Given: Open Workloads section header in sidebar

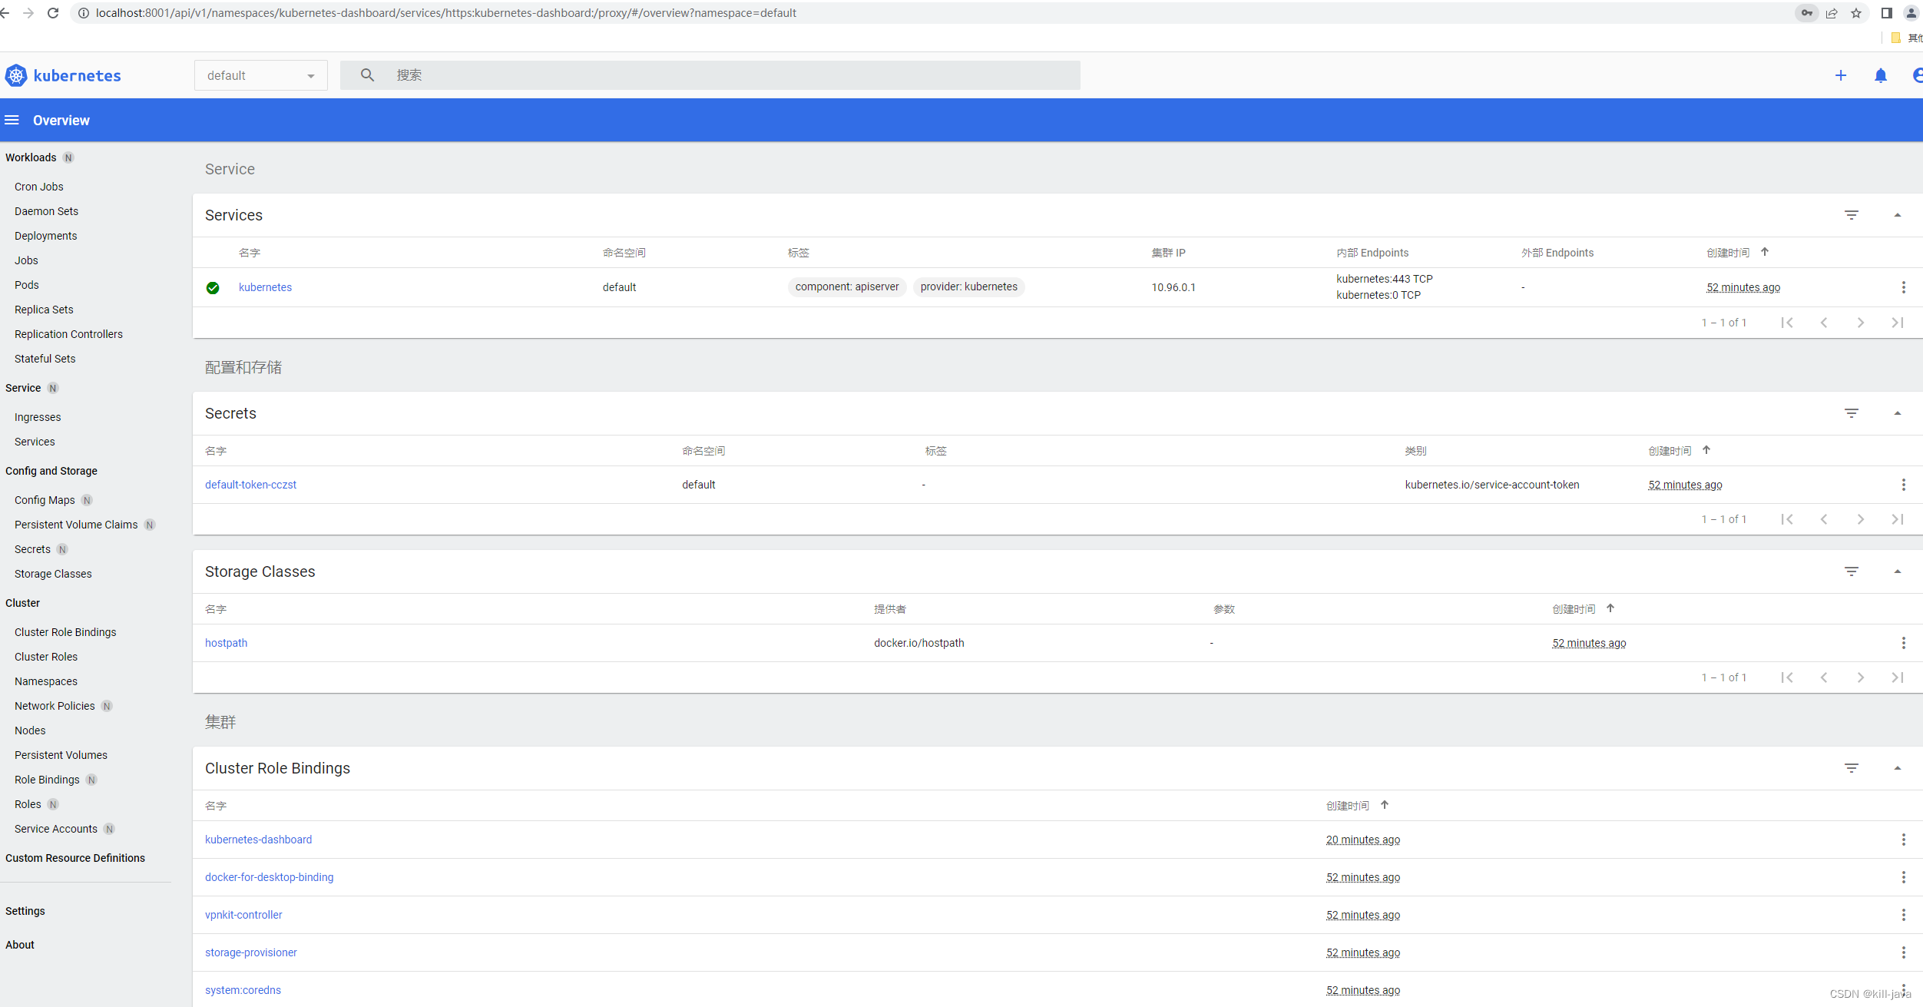Looking at the screenshot, I should pos(31,157).
